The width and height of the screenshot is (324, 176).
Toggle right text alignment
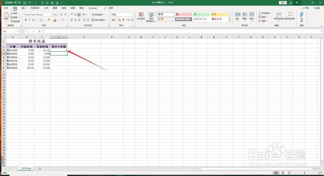[x=79, y=20]
